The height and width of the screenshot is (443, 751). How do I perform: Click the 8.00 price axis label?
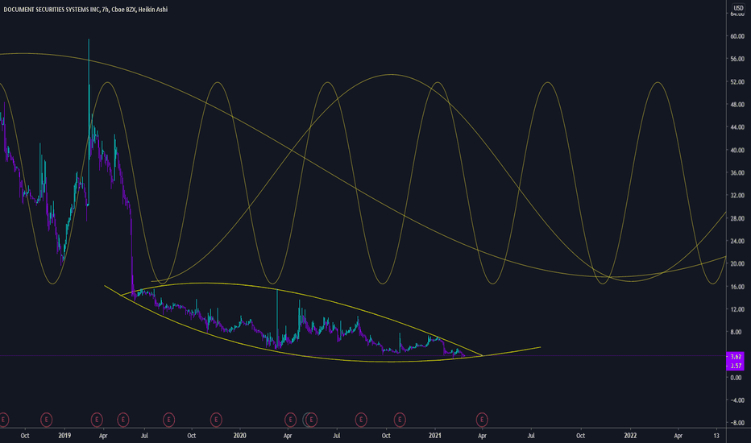tap(736, 332)
